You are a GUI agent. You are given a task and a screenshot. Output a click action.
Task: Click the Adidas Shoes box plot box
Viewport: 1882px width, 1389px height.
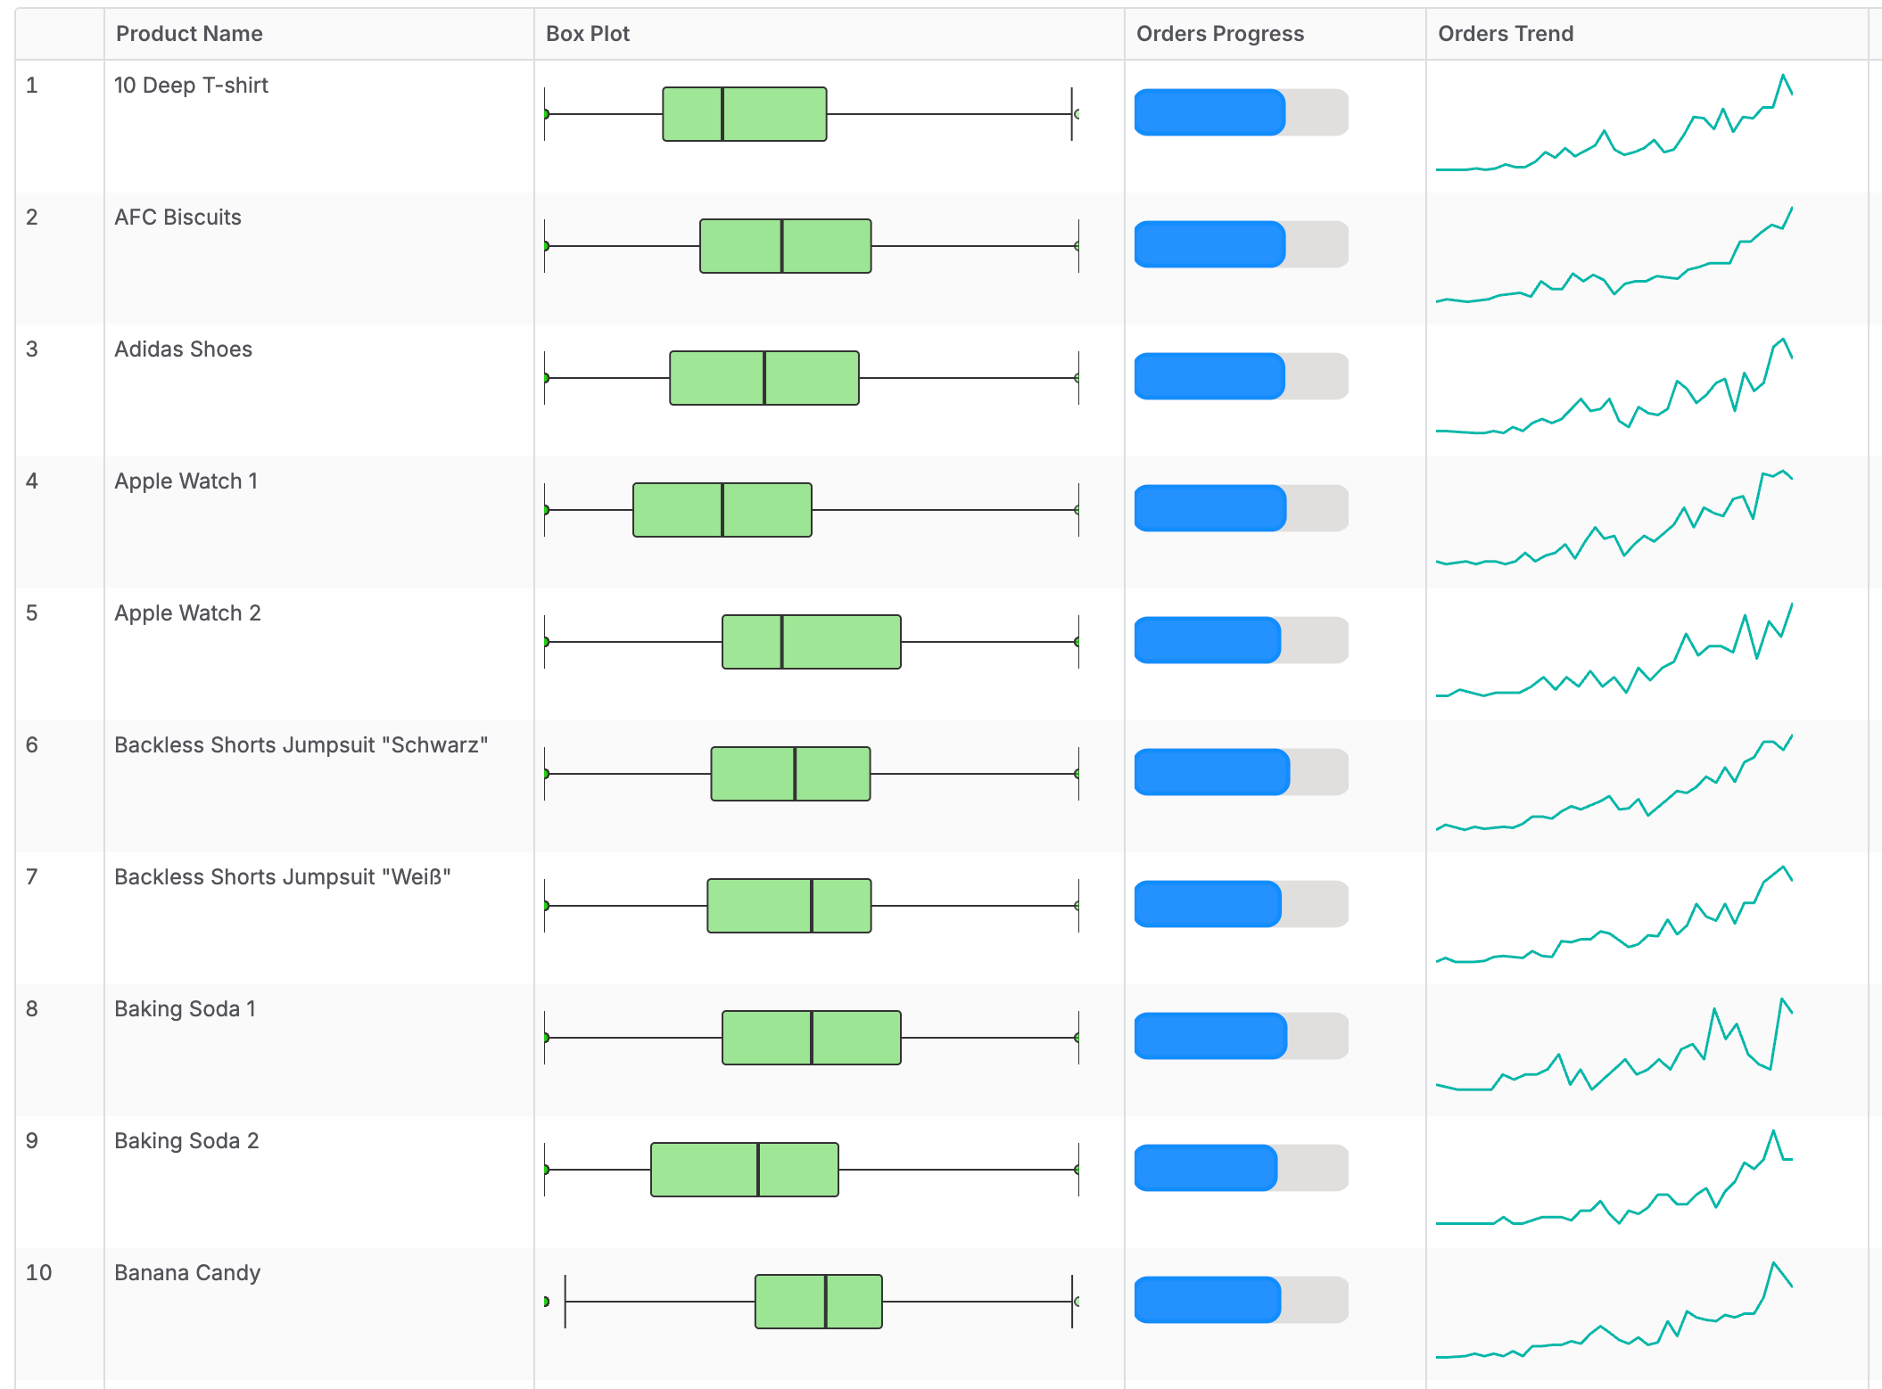764,378
